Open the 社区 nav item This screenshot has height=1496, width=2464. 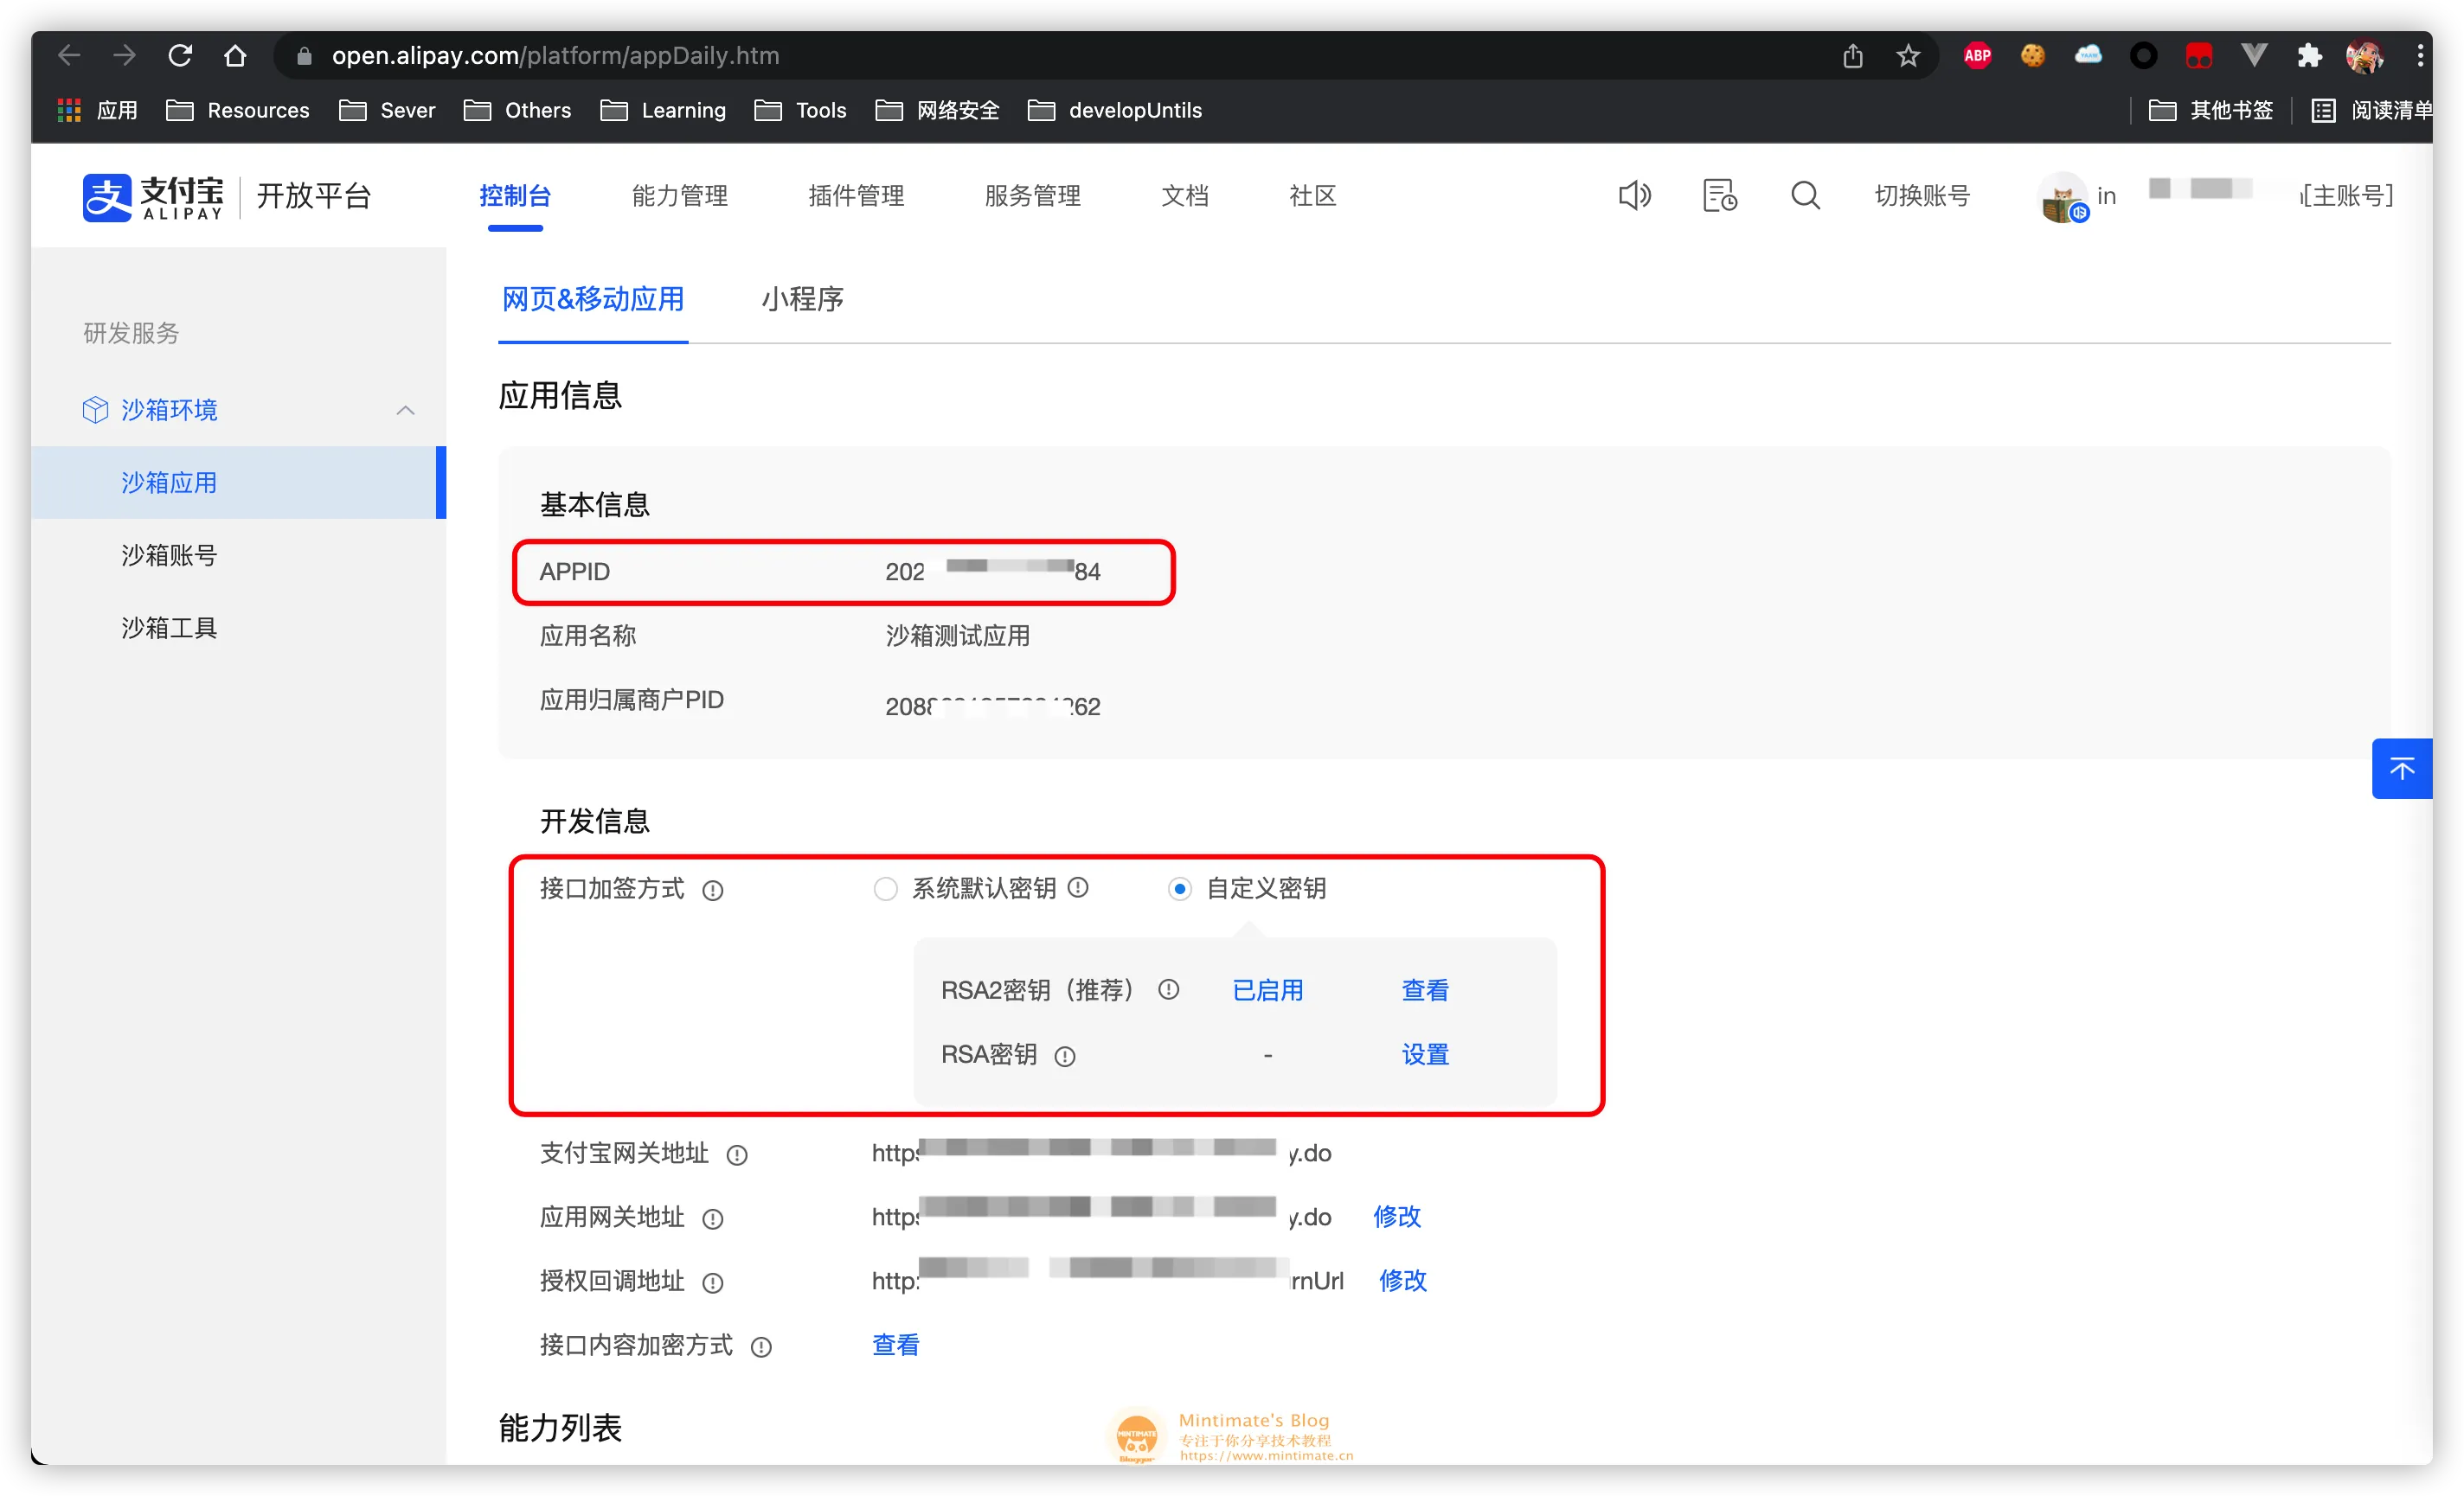point(1313,196)
